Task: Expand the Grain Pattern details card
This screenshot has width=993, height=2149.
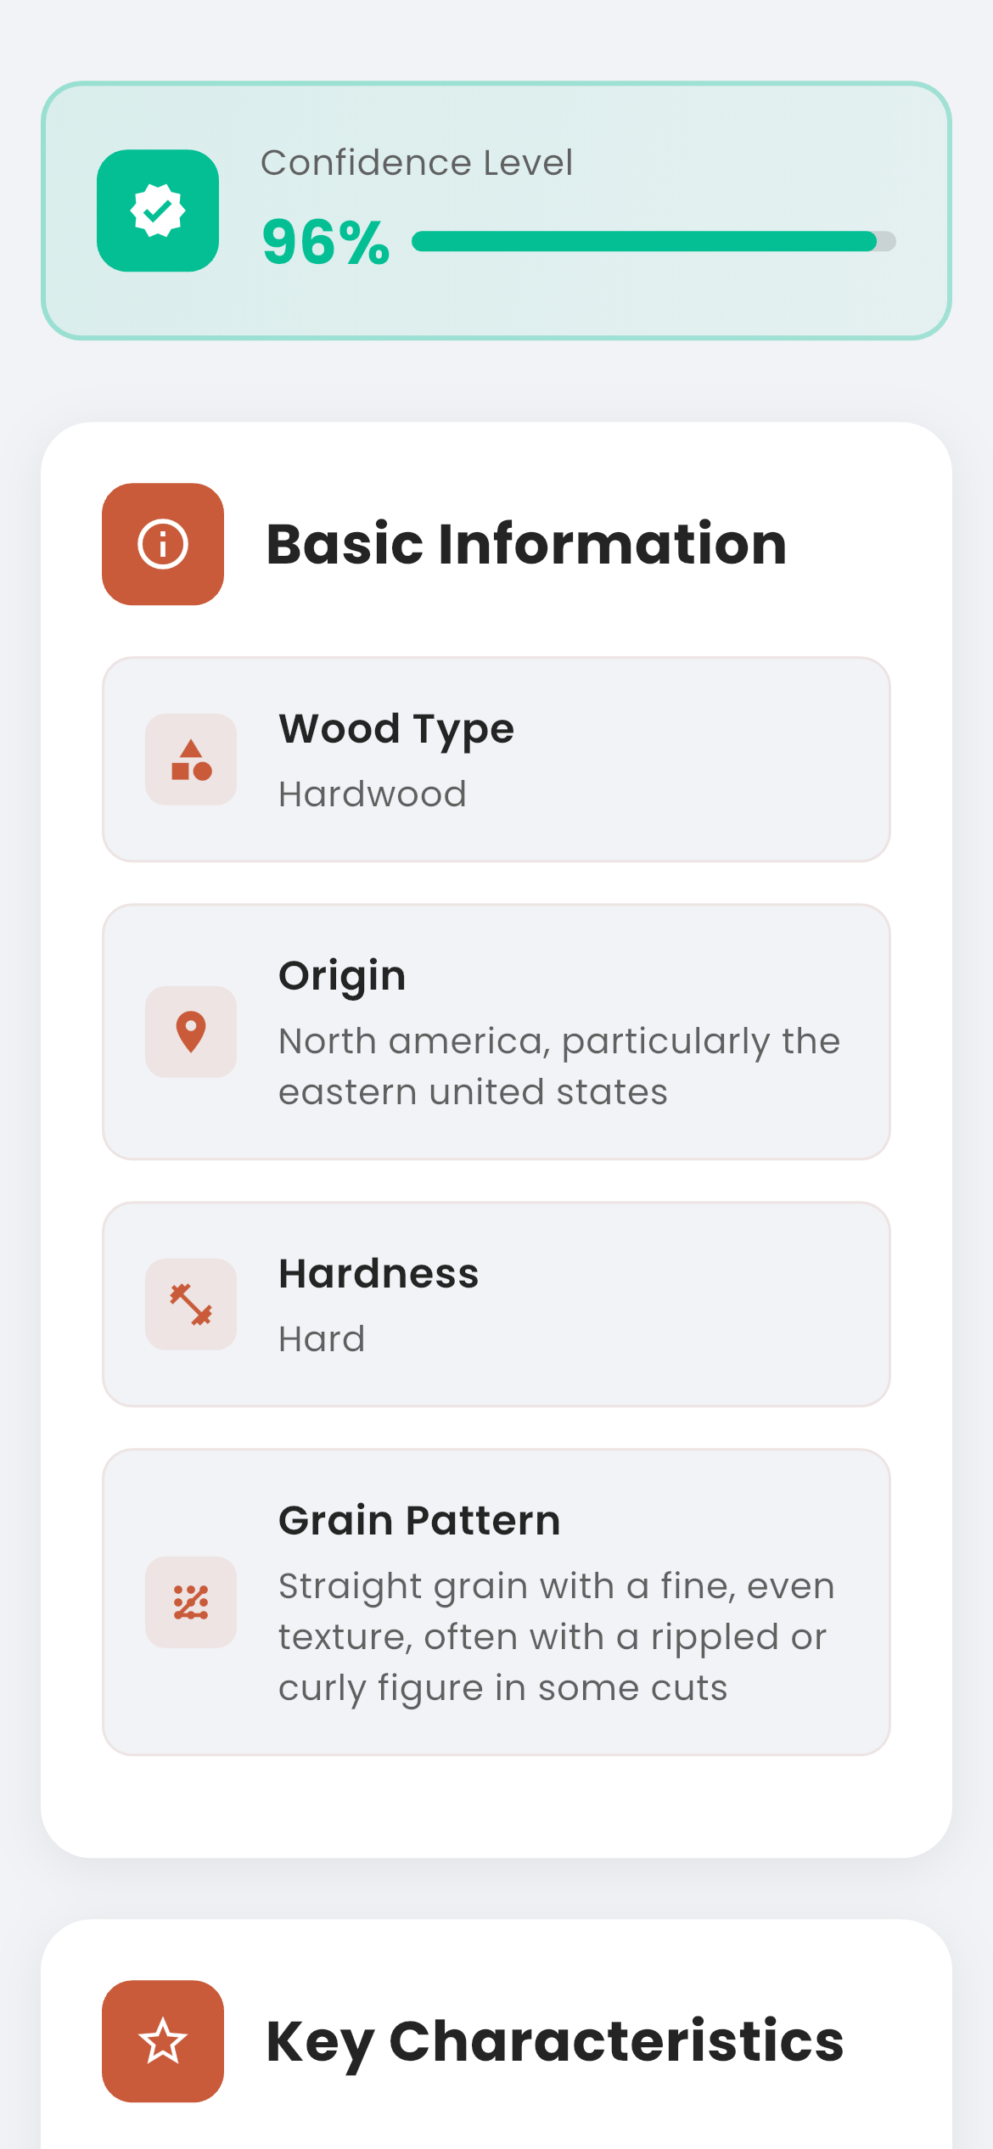Action: [496, 1602]
